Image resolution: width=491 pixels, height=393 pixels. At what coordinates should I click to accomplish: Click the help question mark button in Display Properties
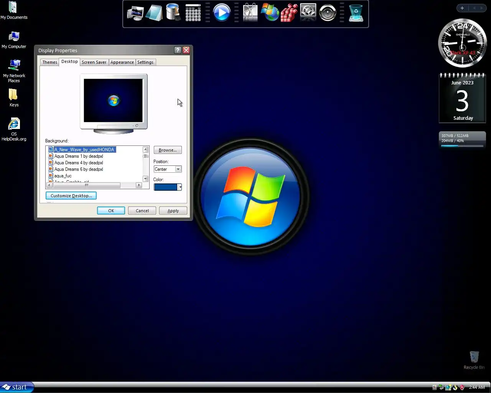tap(178, 50)
